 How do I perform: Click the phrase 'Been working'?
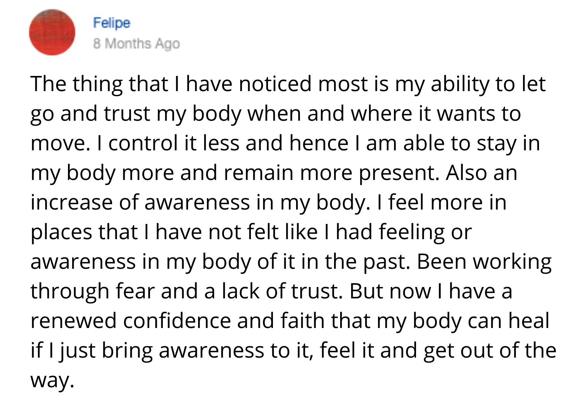coord(484,262)
